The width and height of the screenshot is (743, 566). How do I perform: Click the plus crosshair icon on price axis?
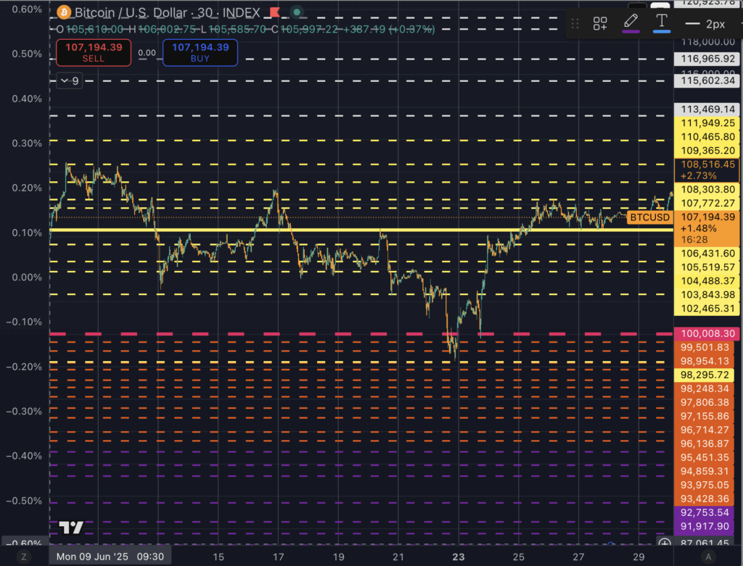(664, 543)
